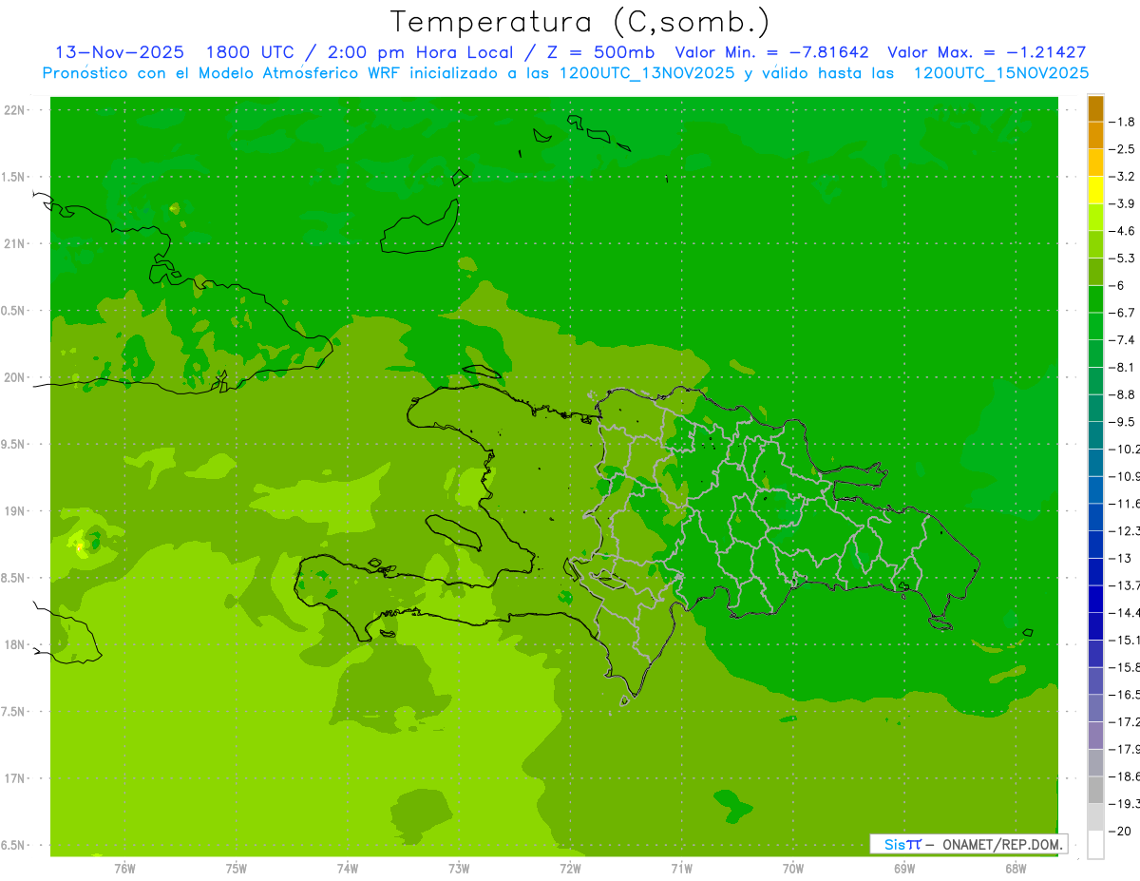1140x881 pixels.
Task: Select the valid-until time "1200UTC_15NOV2025"
Action: point(1000,73)
